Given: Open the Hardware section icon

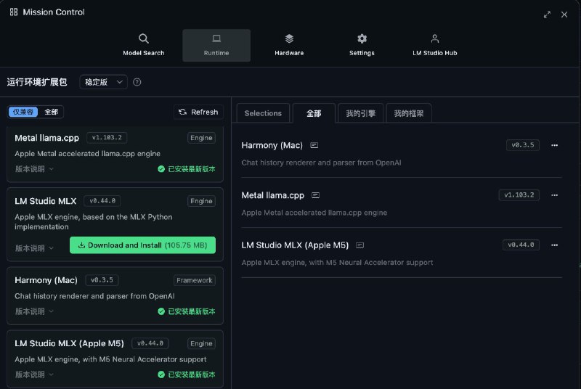Looking at the screenshot, I should point(289,39).
